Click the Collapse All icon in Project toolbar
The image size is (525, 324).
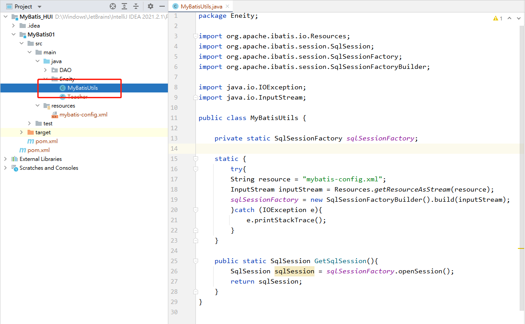[136, 6]
